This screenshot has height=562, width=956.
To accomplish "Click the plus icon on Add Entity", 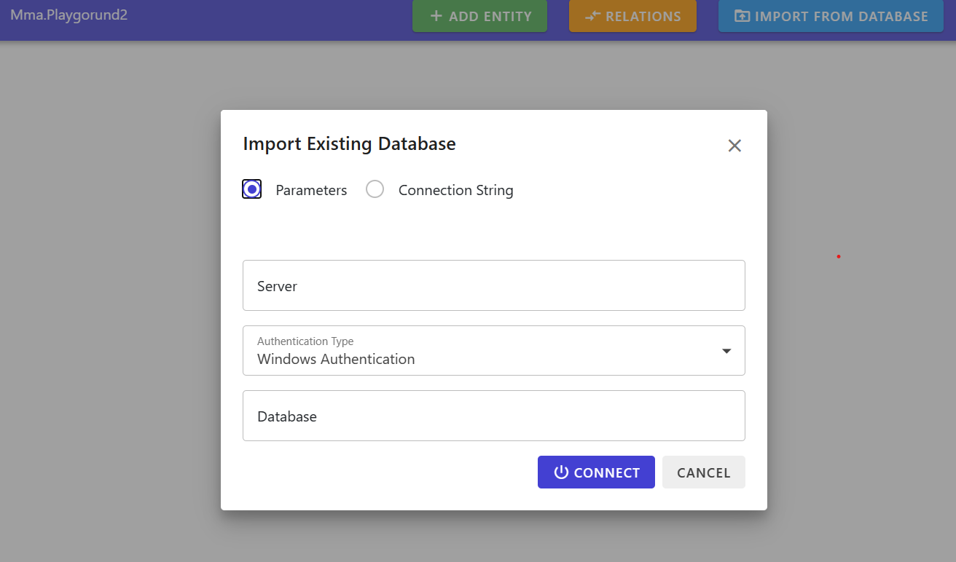I will [436, 16].
